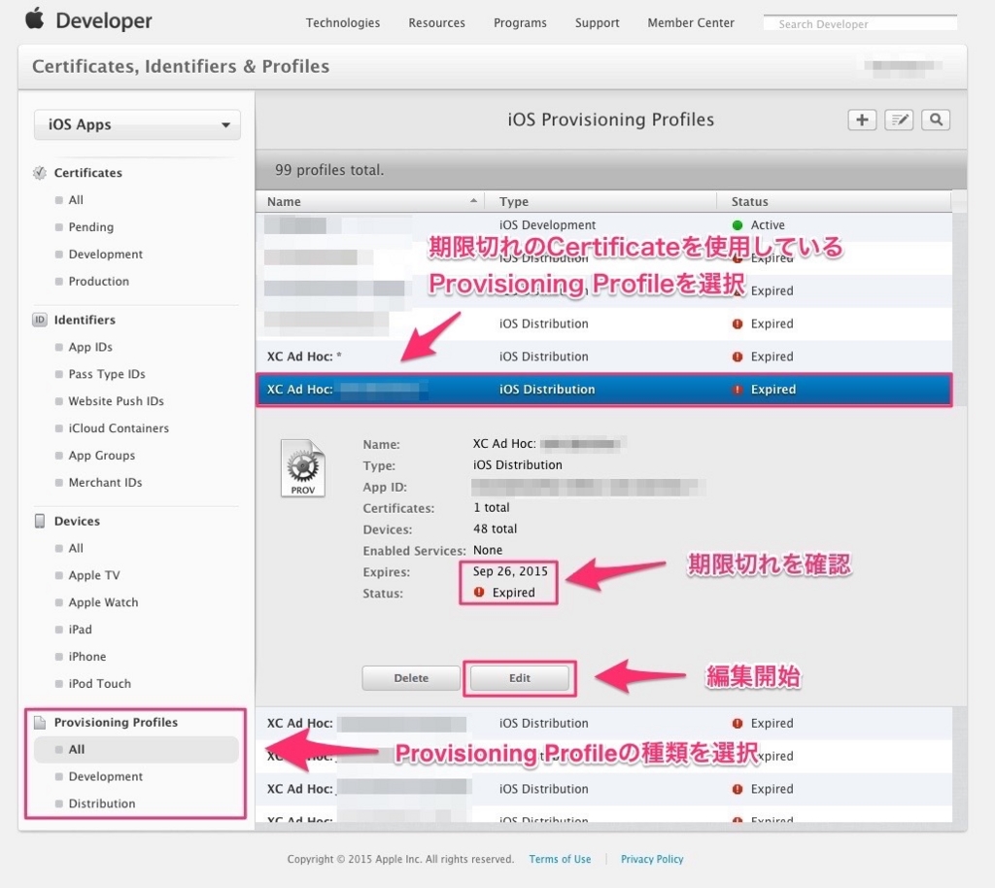Open the iOS Apps dropdown
The image size is (995, 888).
coord(137,124)
